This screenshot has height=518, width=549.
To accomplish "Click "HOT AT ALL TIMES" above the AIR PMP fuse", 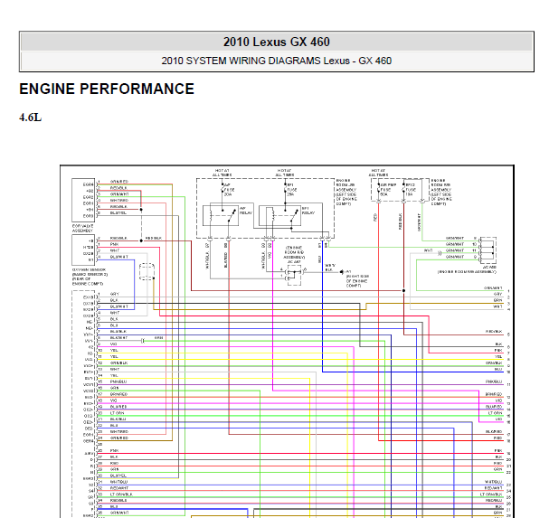I will [x=378, y=173].
